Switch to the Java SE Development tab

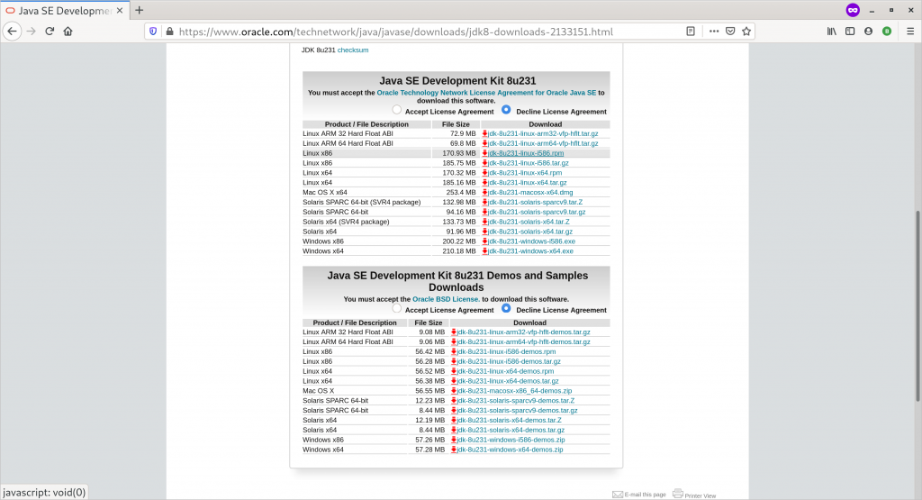[64, 11]
